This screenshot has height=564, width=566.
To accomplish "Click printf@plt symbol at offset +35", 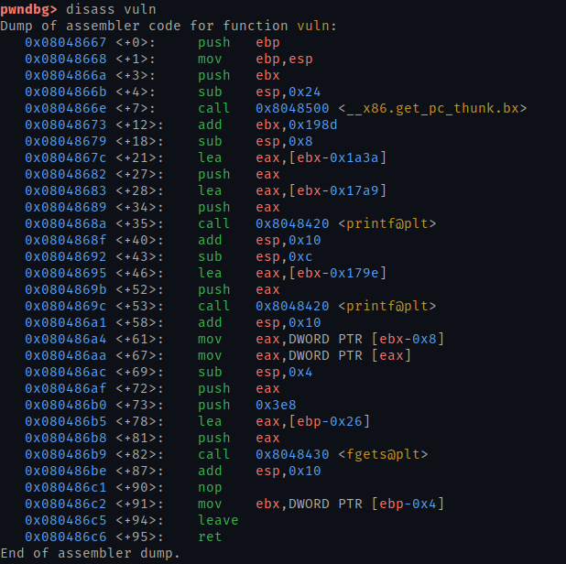I will (387, 223).
